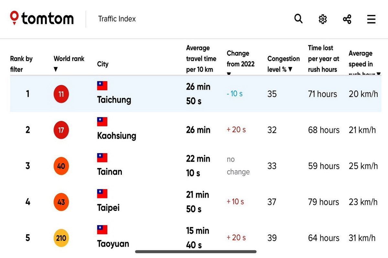Viewport: 388px width, 258px height.
Task: Open the Taipei city entry
Action: 108,207
